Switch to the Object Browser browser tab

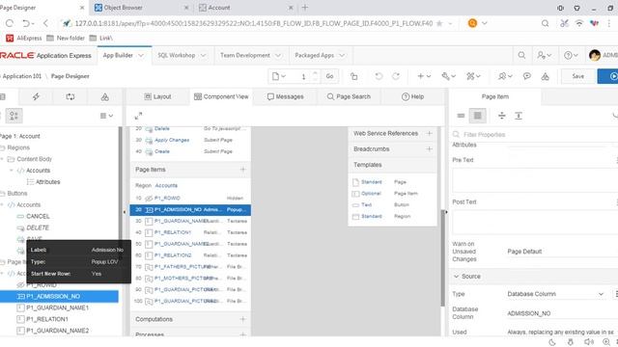click(x=141, y=8)
